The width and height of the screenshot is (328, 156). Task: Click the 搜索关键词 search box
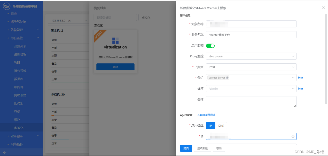coord(115,18)
